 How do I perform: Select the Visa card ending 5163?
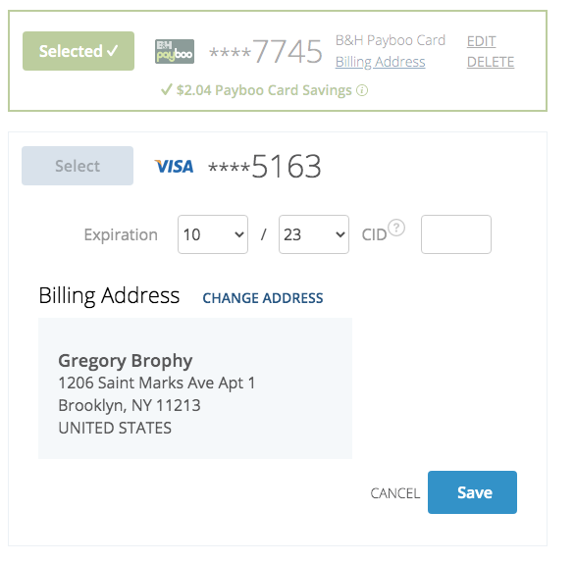(x=78, y=166)
